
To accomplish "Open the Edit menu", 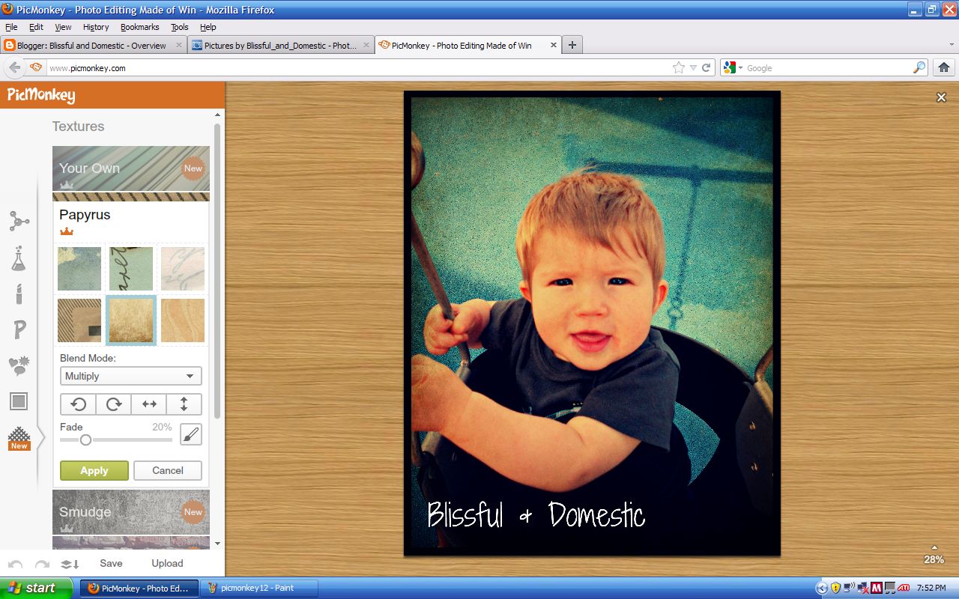I will point(36,27).
